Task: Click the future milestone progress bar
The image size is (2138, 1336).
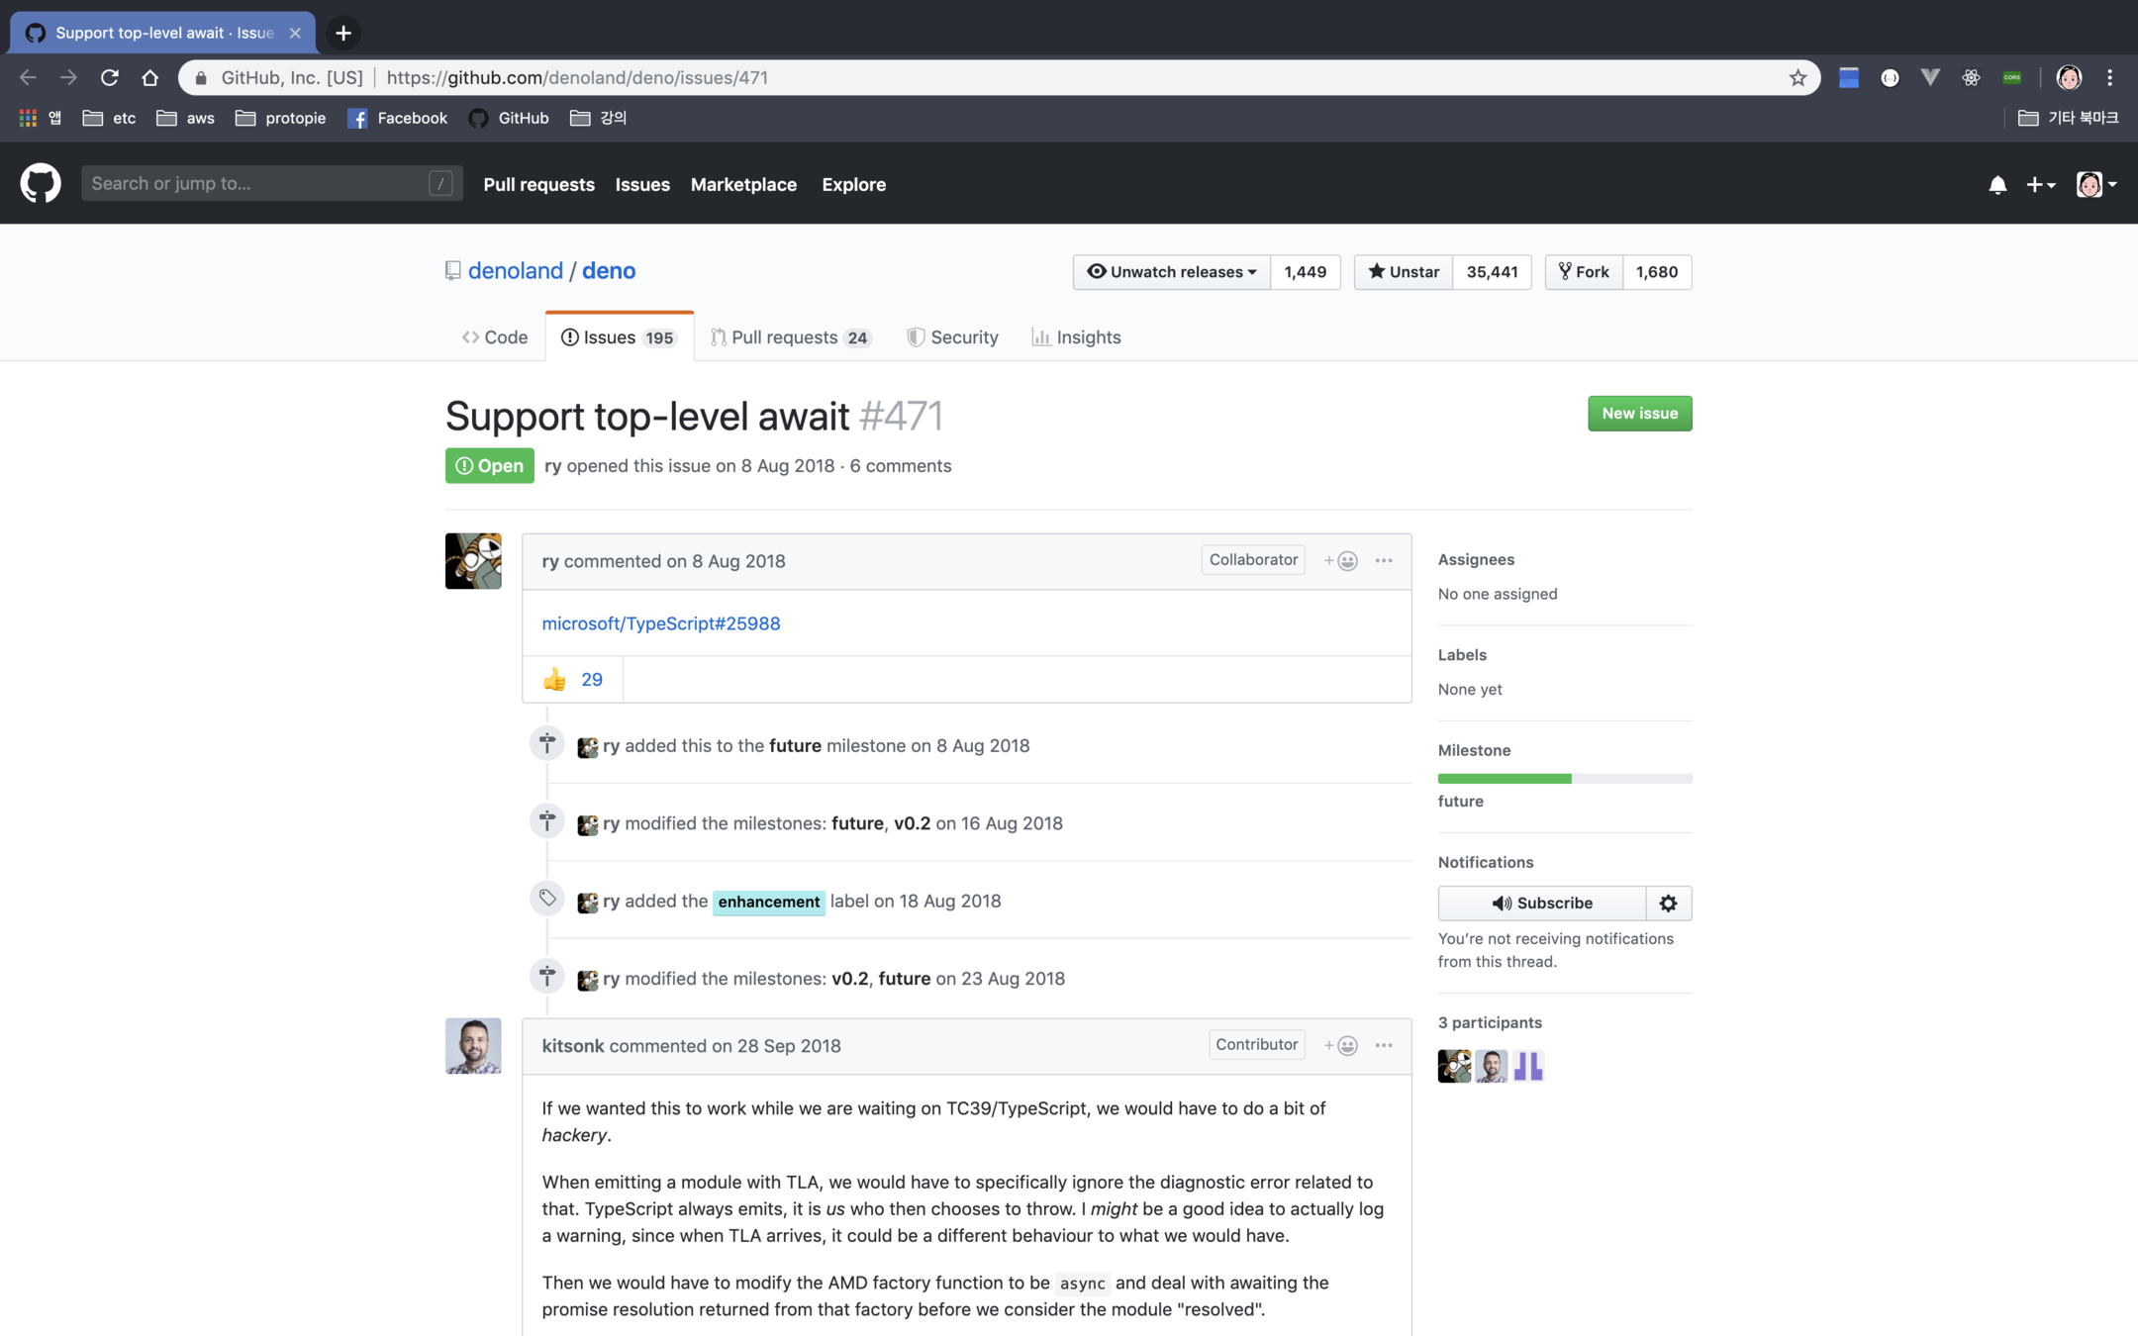Action: tap(1564, 779)
